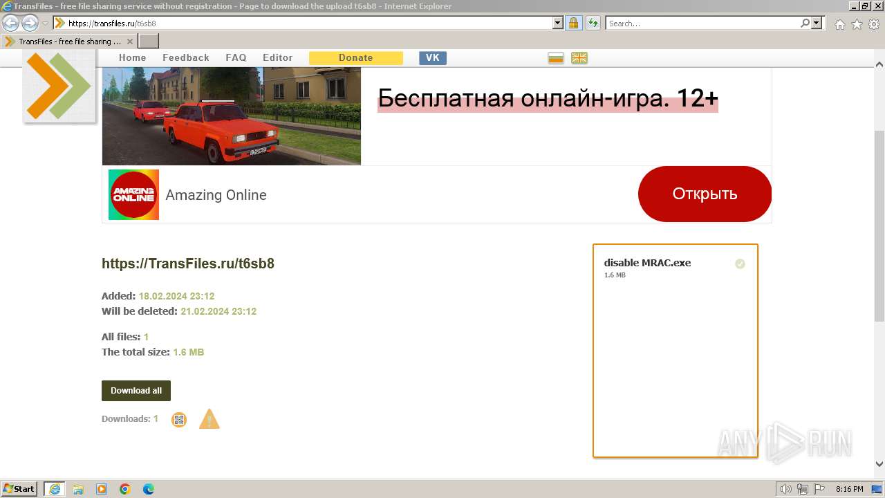The image size is (885, 498).
Task: Click the scrollbar down arrow
Action: [x=879, y=464]
